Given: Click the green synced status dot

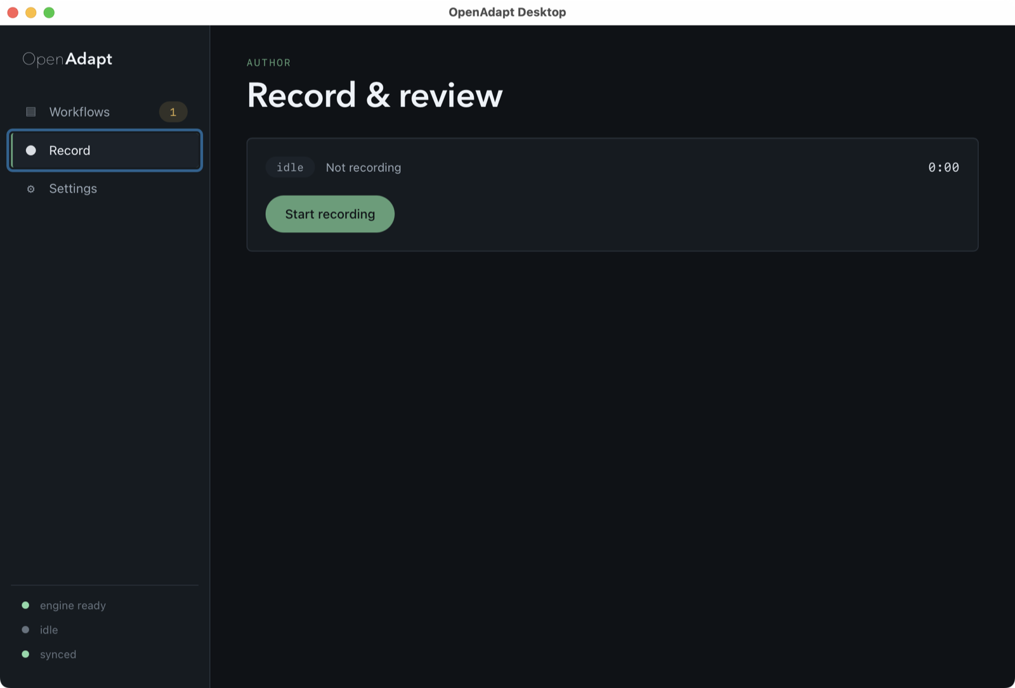Looking at the screenshot, I should 25,654.
